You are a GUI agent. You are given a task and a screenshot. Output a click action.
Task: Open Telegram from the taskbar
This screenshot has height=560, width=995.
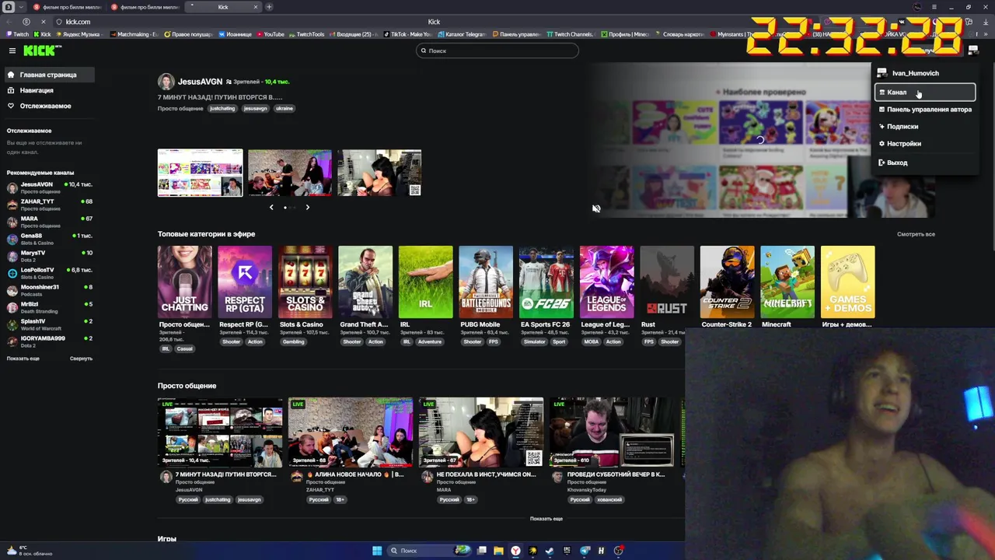tap(584, 551)
